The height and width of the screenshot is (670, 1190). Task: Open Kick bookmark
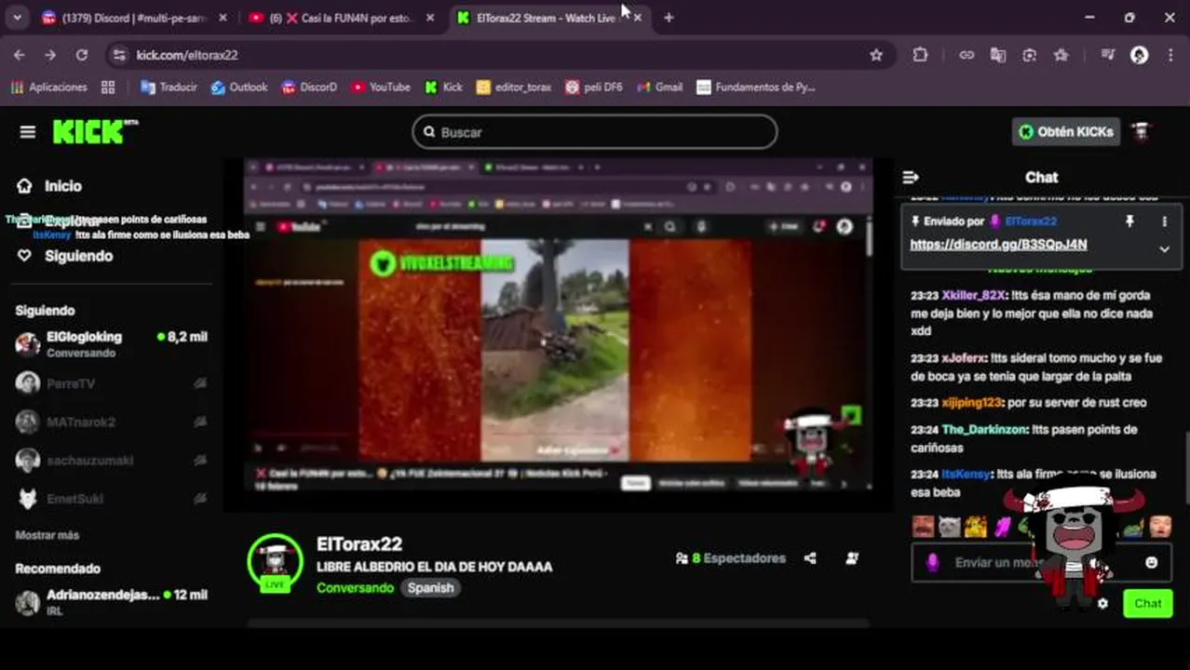point(443,87)
